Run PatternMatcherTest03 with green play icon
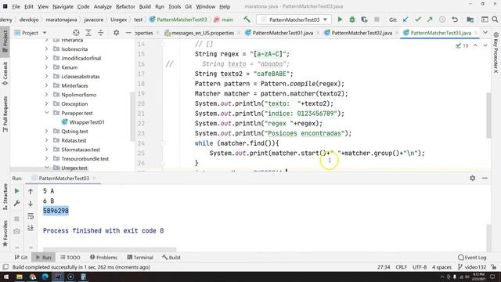Viewport: 501px width, 282px height. pyautogui.click(x=340, y=20)
